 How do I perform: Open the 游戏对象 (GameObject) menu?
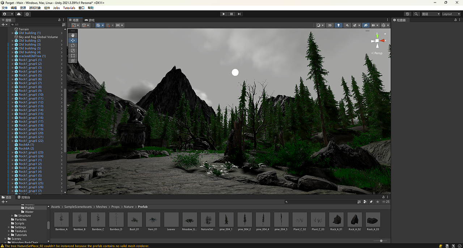pos(35,8)
